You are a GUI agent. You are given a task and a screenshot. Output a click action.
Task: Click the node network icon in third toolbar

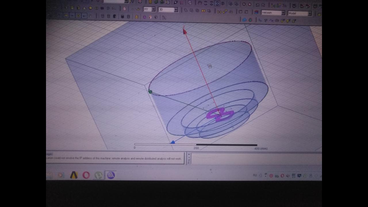coord(164,18)
